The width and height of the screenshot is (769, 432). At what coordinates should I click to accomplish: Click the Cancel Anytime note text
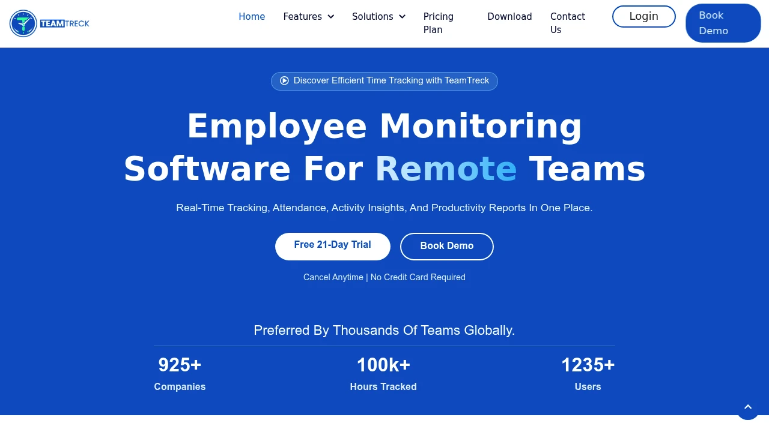tap(384, 277)
